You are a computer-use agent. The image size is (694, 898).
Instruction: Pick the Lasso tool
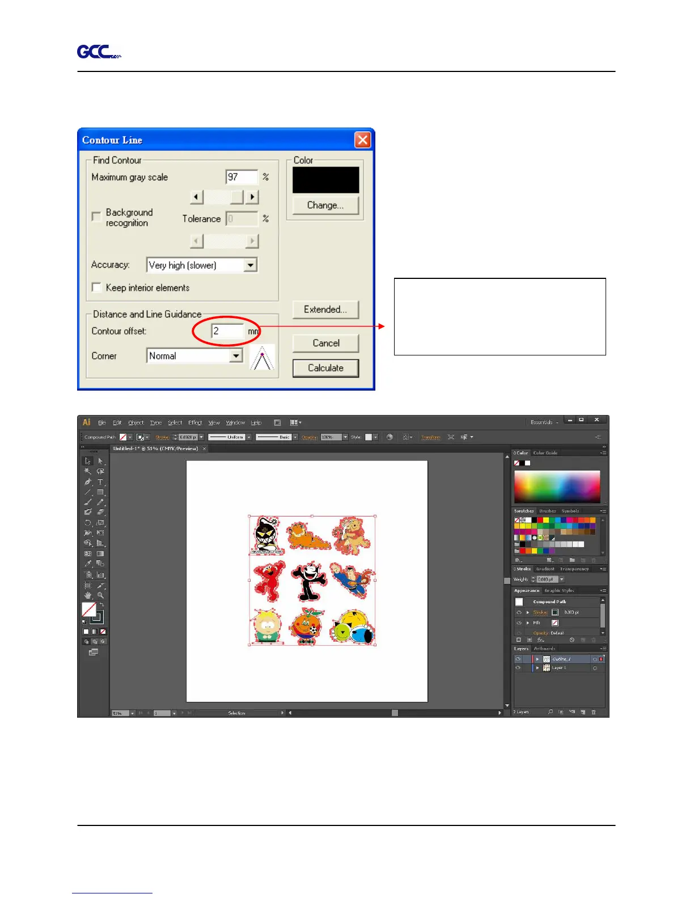pos(100,471)
